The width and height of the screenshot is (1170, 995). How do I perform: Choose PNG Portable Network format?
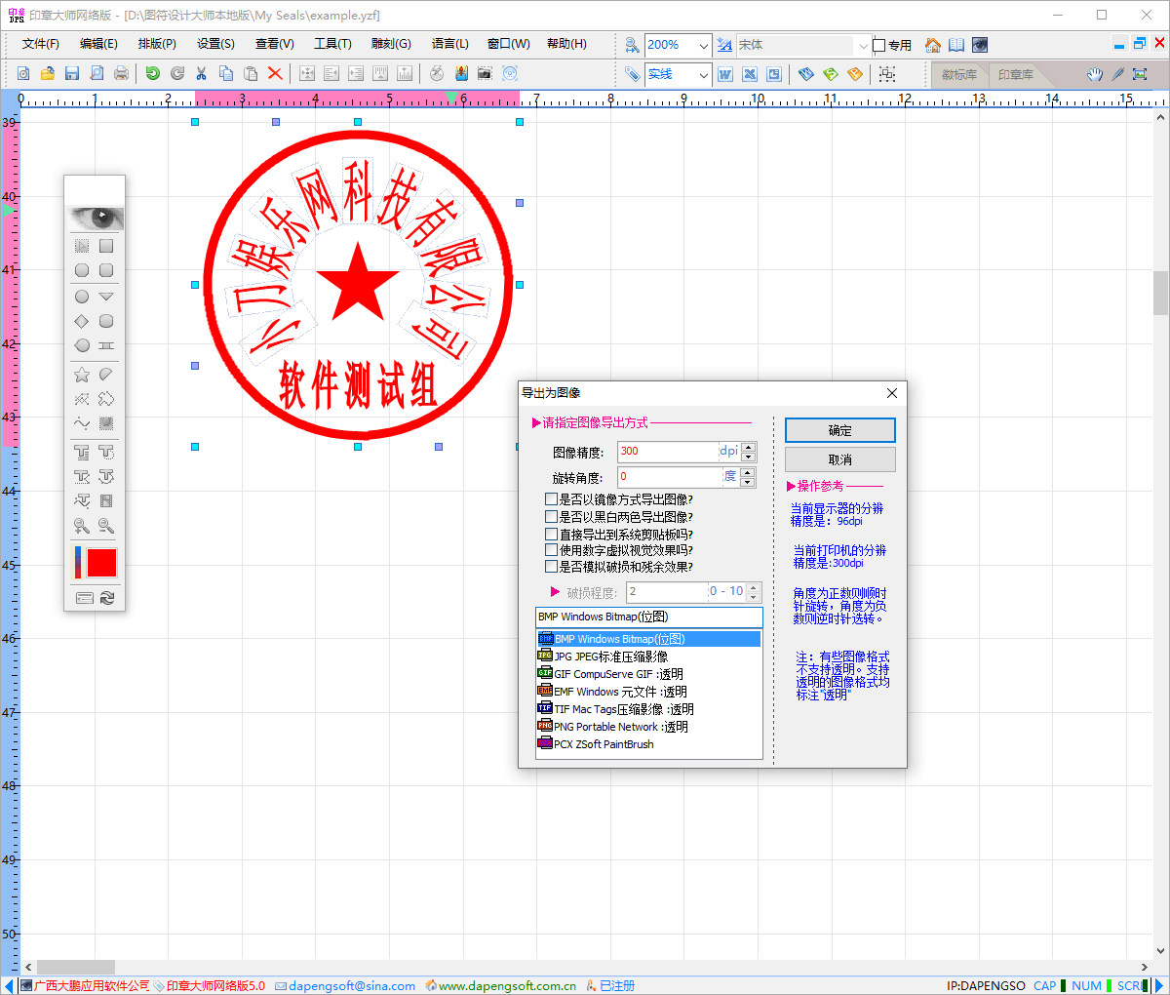coord(620,727)
